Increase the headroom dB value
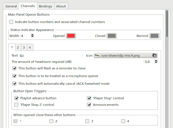Viewport: 173px width, 128px height. [156, 61]
